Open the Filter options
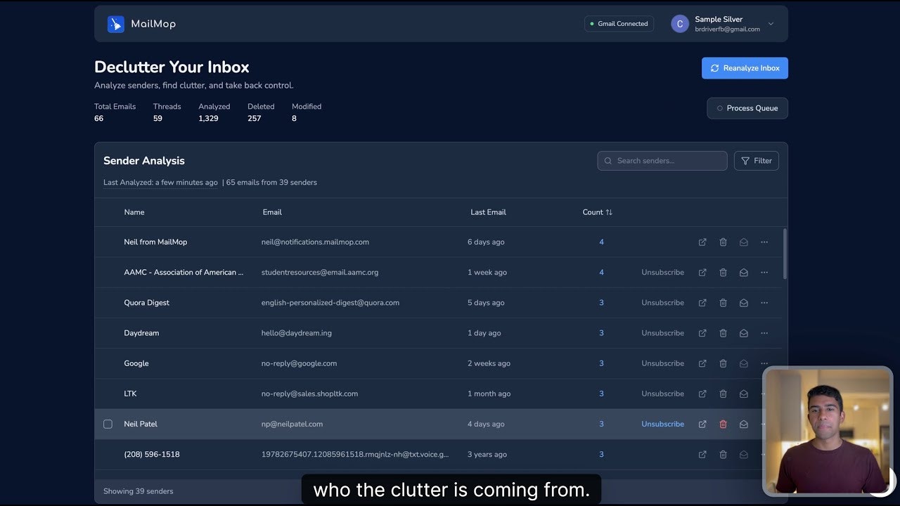Image resolution: width=900 pixels, height=506 pixels. (x=756, y=161)
